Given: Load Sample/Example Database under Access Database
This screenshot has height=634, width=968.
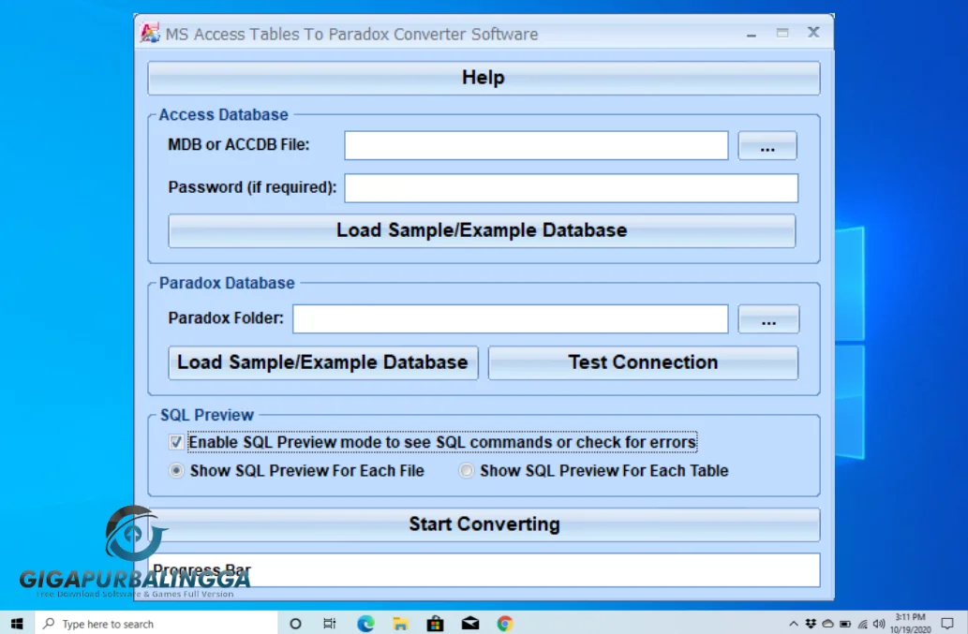Looking at the screenshot, I should coord(482,230).
